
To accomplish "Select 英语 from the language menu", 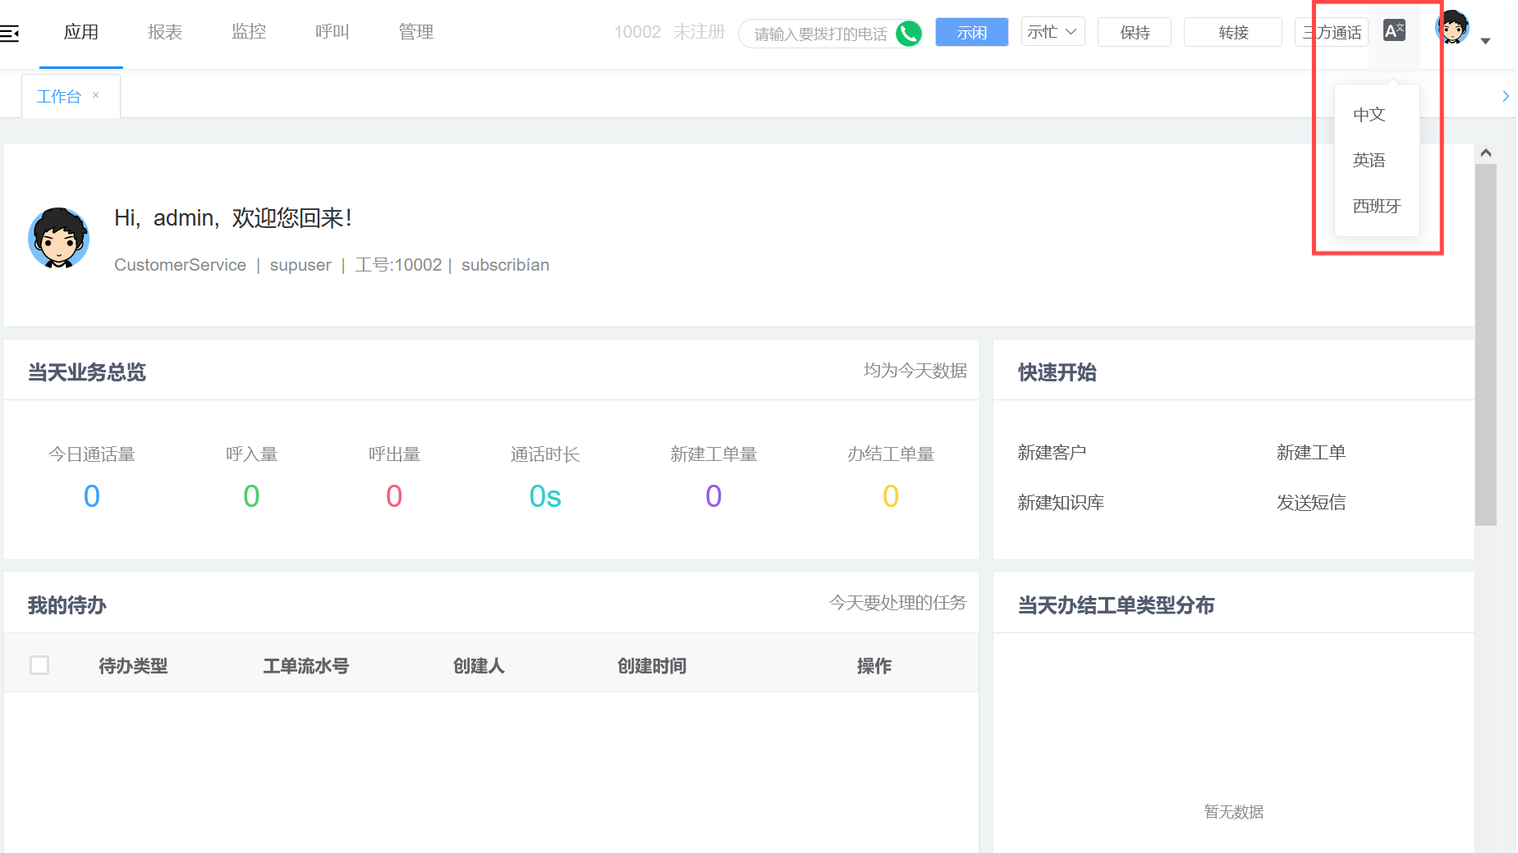I will point(1369,160).
